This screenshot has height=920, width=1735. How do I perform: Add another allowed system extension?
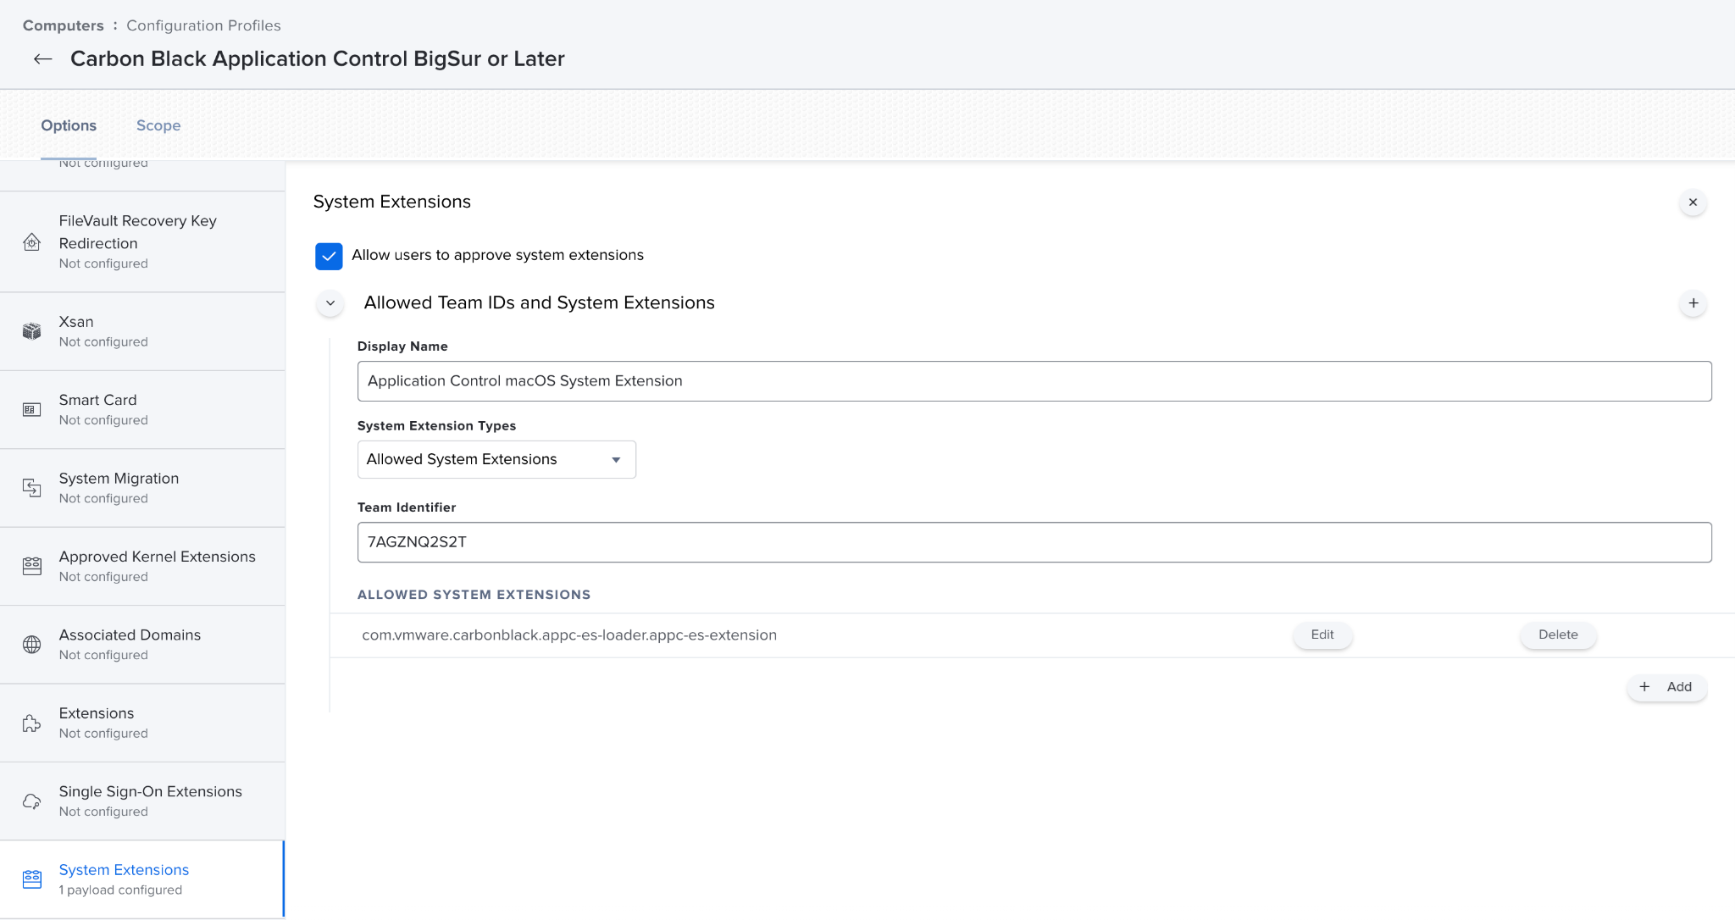pyautogui.click(x=1666, y=687)
